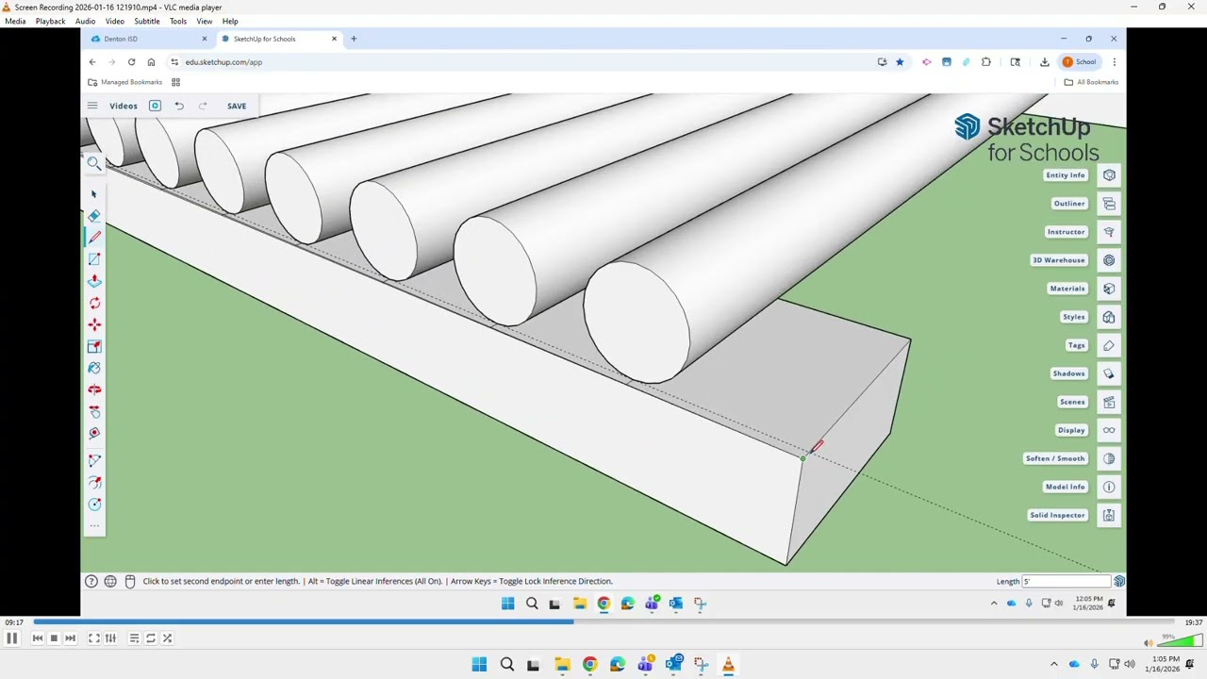Show more tools via ellipsis

click(94, 525)
